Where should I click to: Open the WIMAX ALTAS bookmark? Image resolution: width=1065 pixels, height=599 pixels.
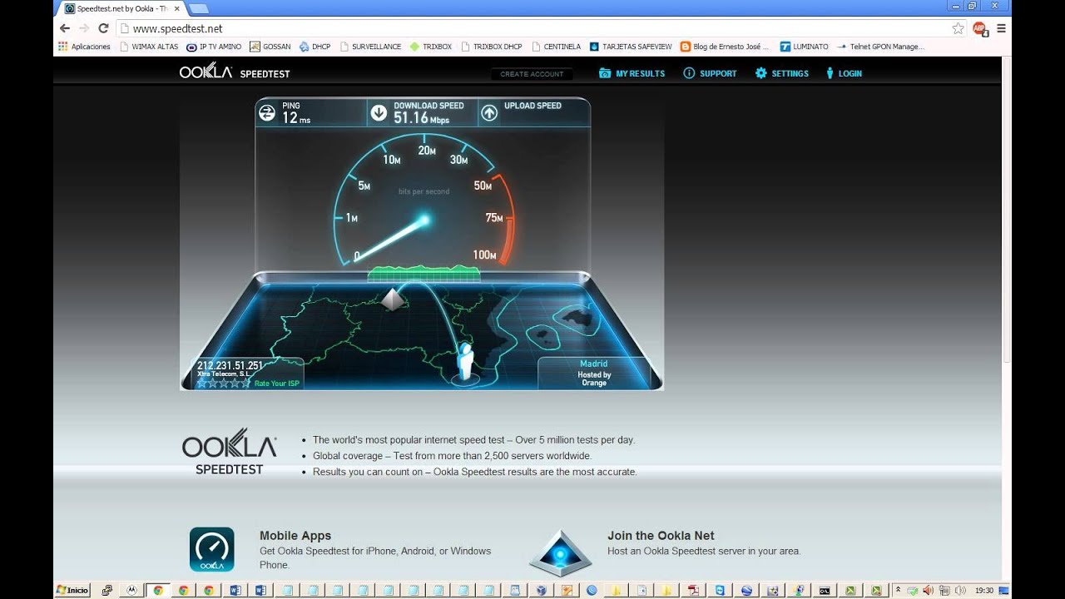tap(149, 47)
